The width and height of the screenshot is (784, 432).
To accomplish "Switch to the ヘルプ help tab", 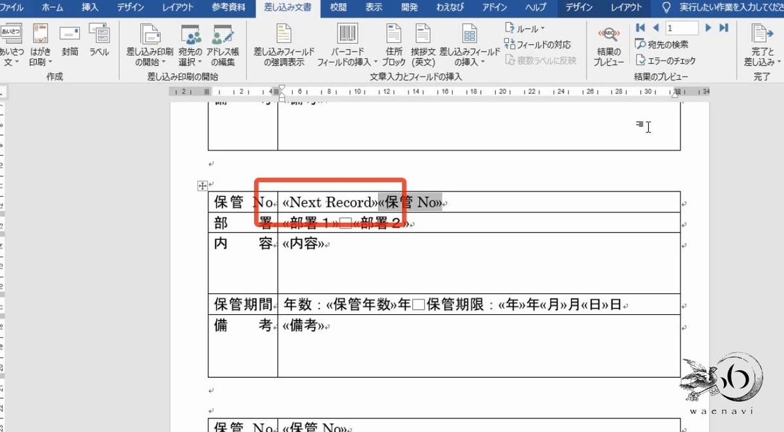I will [x=535, y=8].
